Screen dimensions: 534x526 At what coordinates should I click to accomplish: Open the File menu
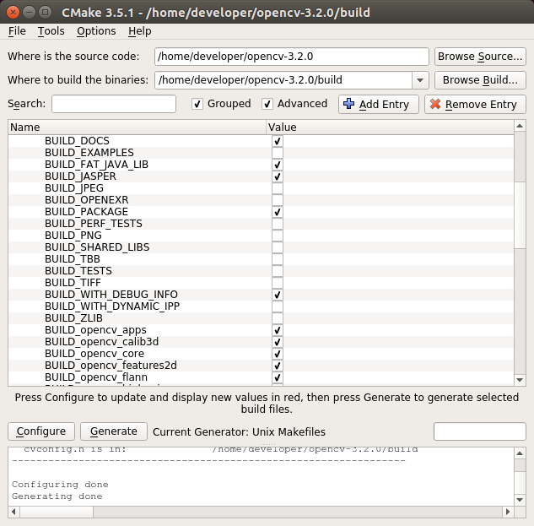pyautogui.click(x=17, y=31)
